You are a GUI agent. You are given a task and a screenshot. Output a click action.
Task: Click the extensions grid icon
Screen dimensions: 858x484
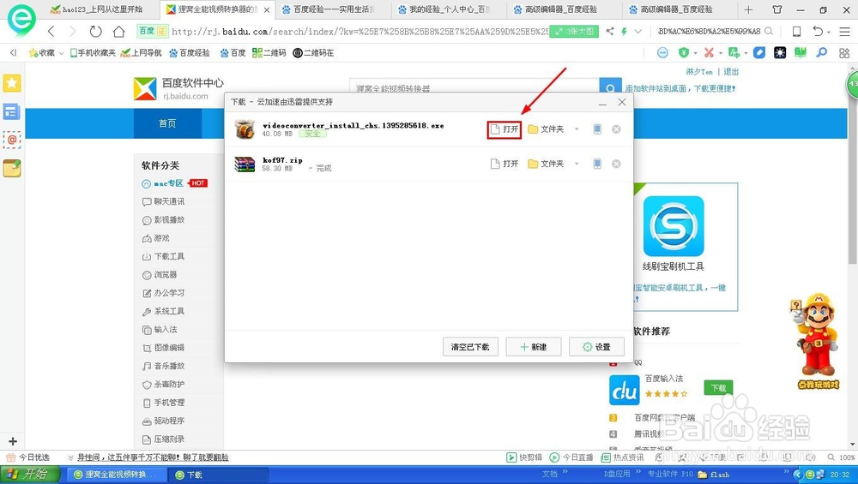844,52
